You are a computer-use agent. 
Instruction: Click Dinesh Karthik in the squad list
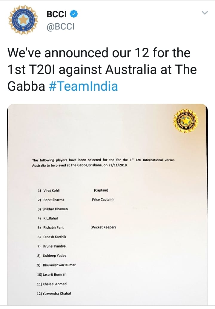click(55, 237)
